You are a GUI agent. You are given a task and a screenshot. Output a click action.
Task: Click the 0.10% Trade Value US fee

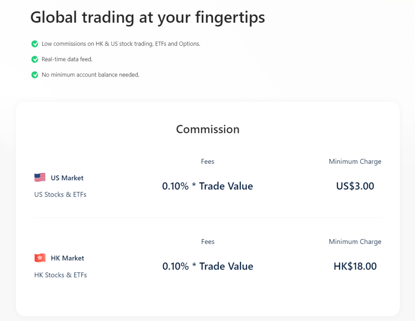[x=207, y=186]
